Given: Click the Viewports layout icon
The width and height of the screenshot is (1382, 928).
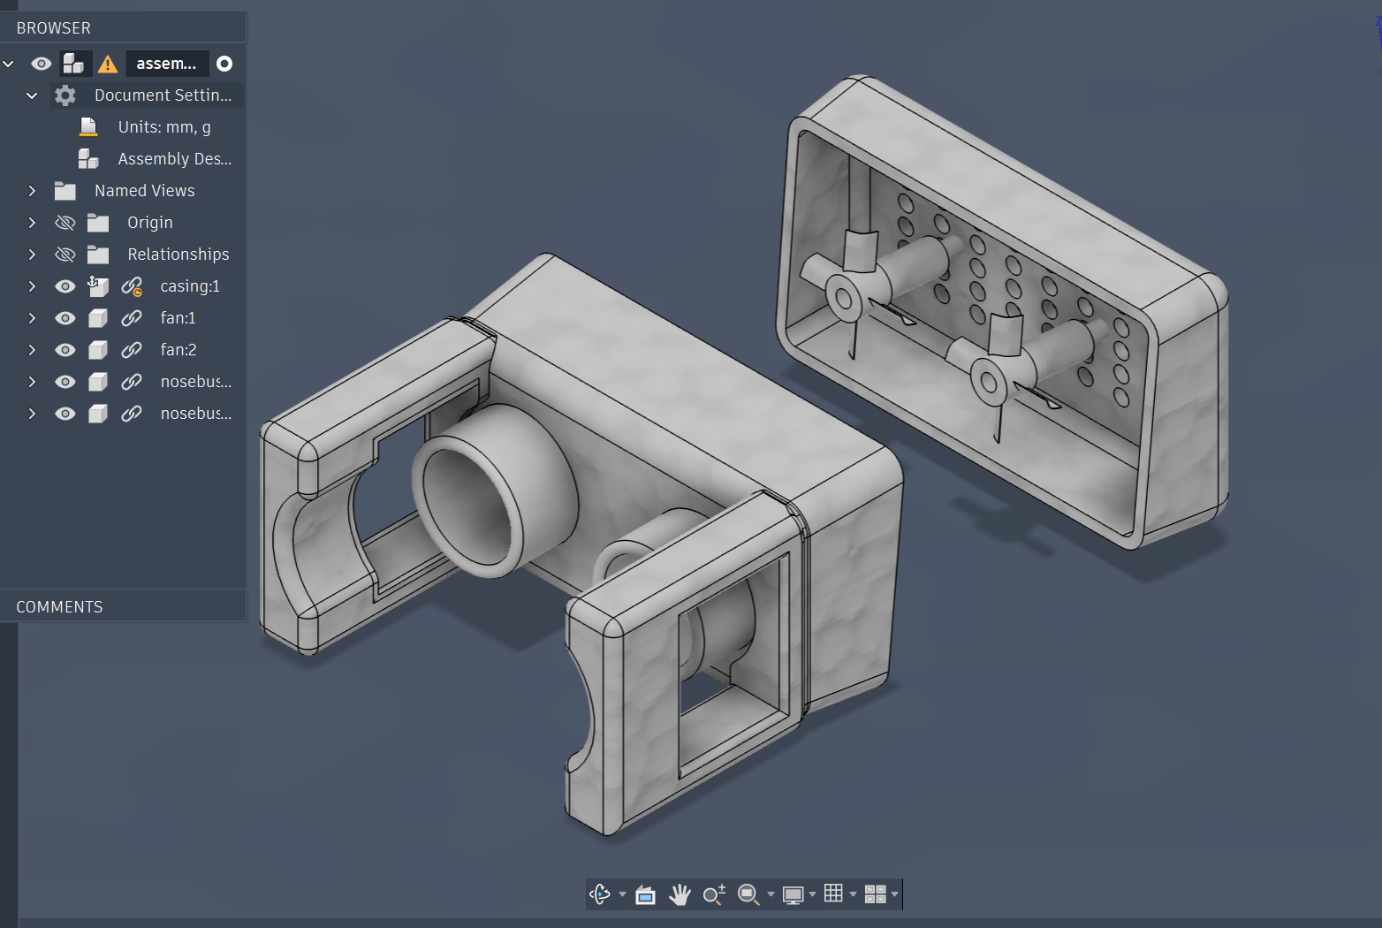Looking at the screenshot, I should [875, 894].
